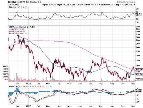Click the 2022 marker on price timeline
Viewport: 143px width, 108px height.
[28, 83]
